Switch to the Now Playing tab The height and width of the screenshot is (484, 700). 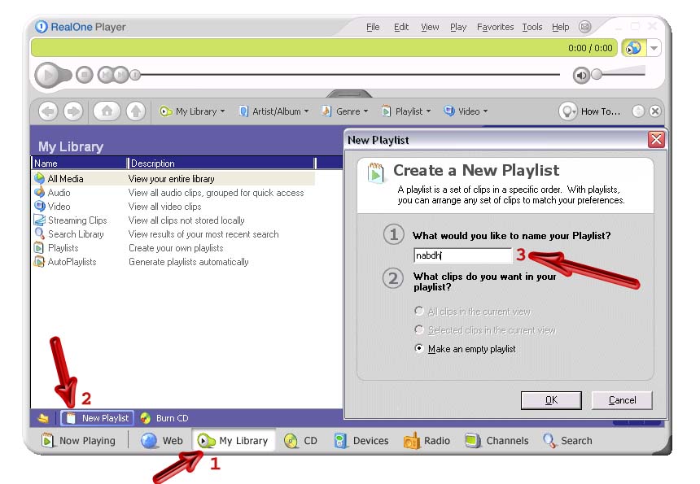pos(78,441)
